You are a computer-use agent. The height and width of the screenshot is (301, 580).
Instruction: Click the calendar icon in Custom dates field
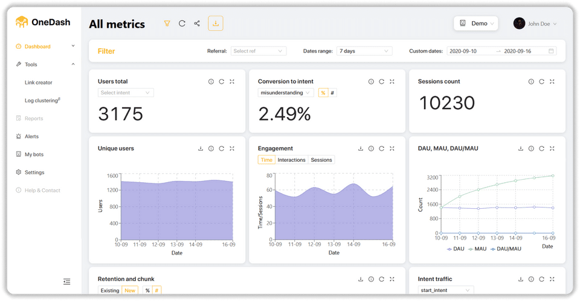pos(551,51)
